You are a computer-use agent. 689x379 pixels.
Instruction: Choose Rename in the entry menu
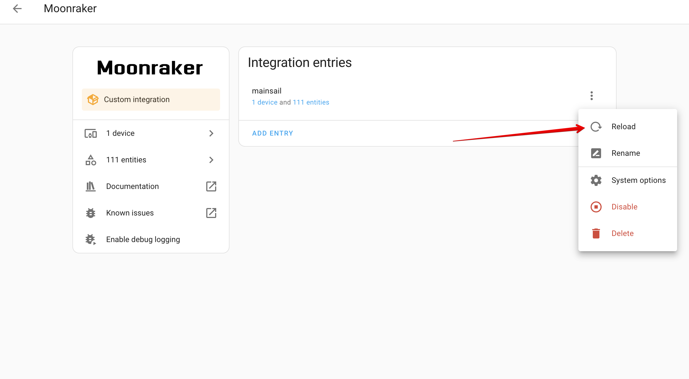point(625,153)
